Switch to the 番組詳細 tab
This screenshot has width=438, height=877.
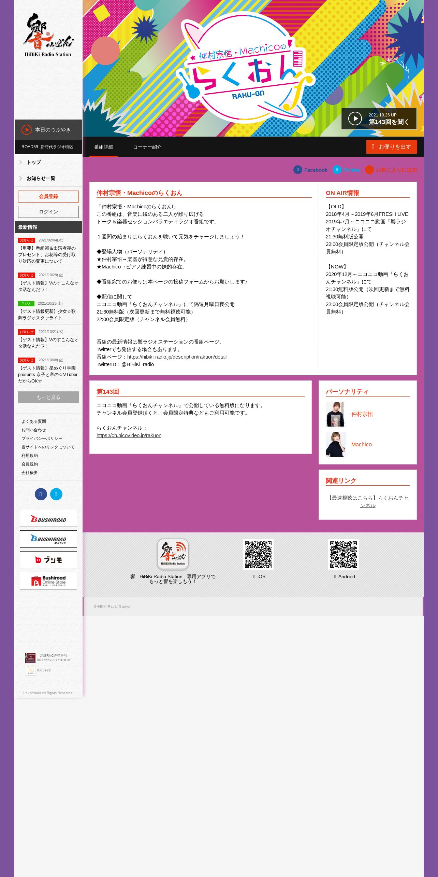[104, 147]
